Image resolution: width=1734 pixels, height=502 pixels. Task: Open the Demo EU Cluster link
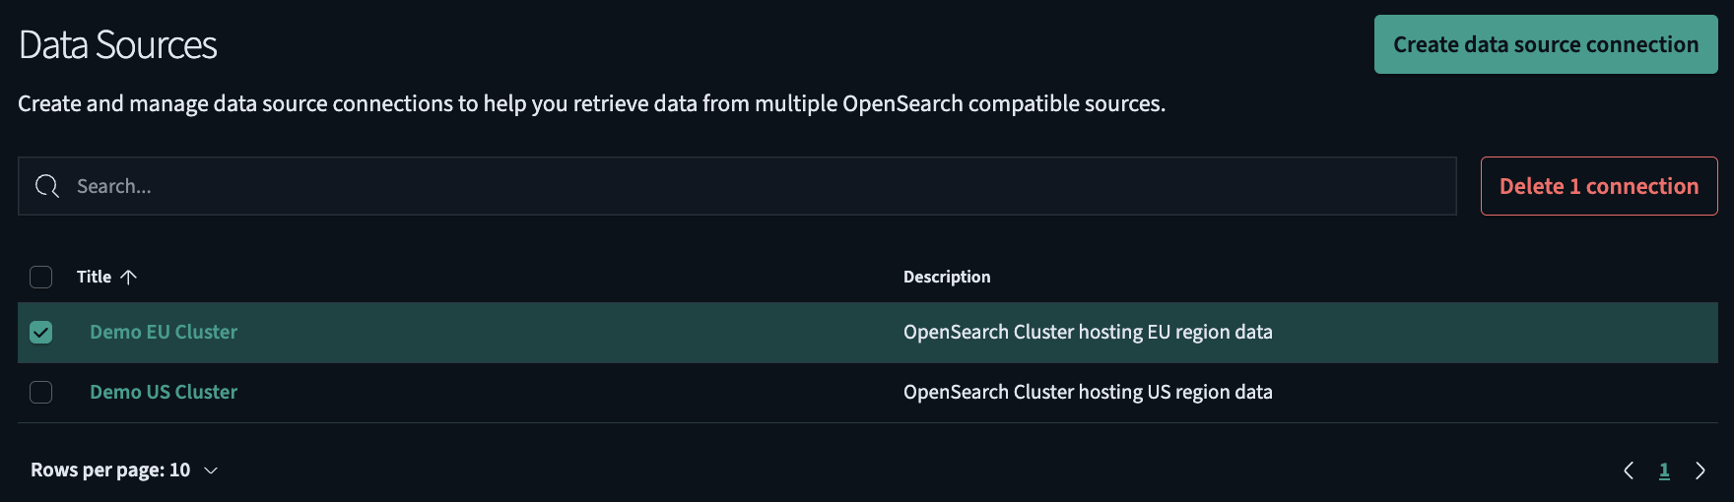(x=164, y=332)
